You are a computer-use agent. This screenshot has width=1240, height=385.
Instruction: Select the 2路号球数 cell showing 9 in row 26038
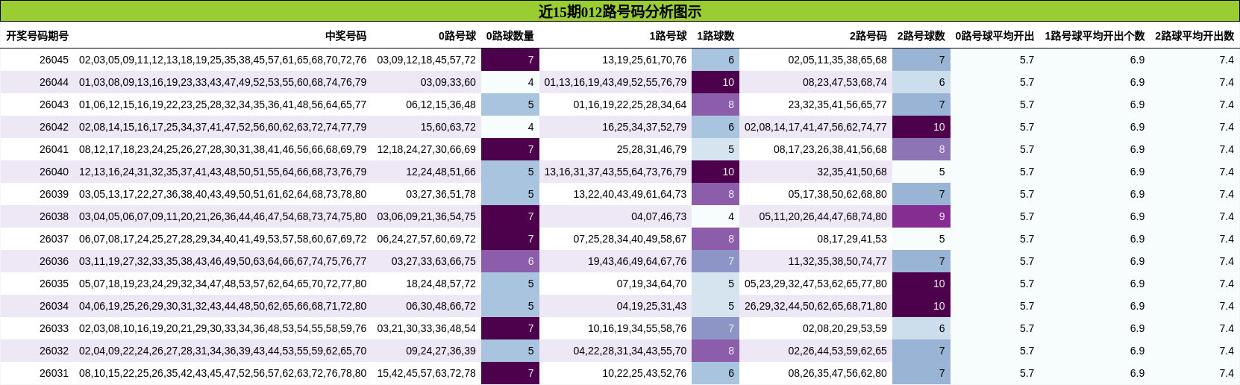tap(921, 216)
